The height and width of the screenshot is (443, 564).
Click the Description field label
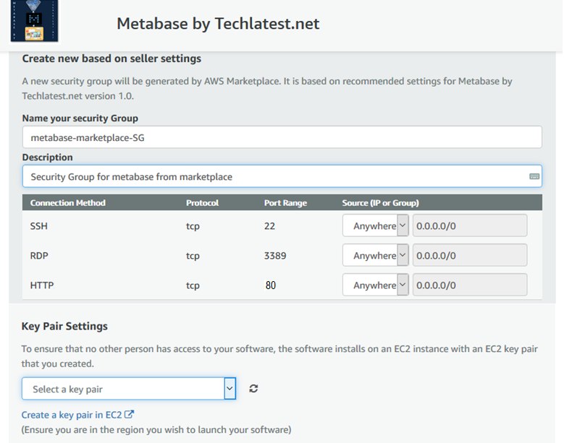pyautogui.click(x=48, y=158)
